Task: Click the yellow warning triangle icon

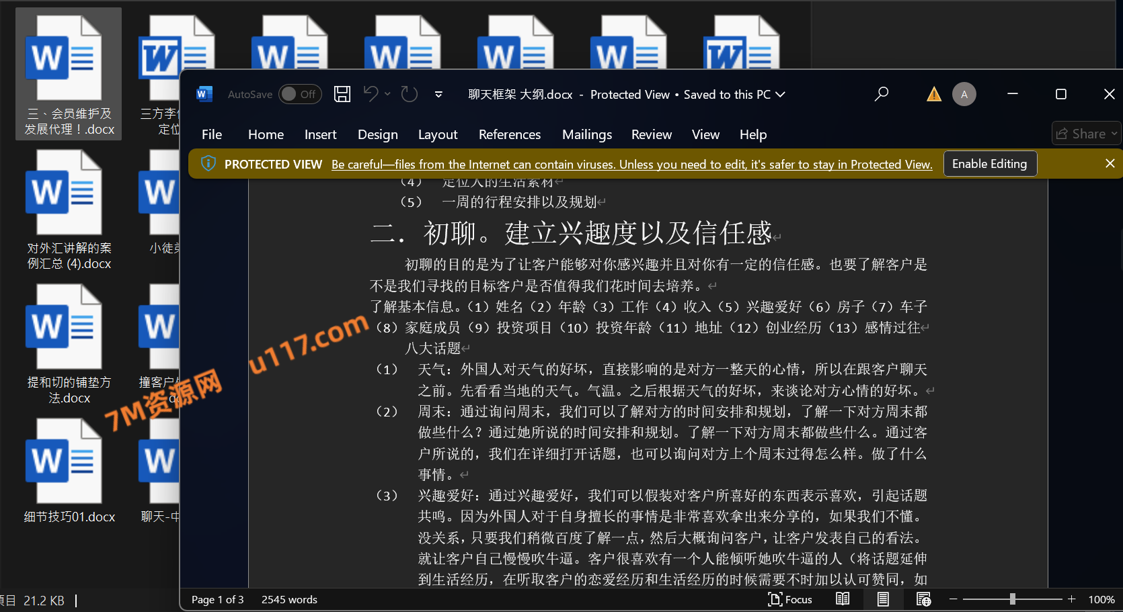Action: pos(933,95)
